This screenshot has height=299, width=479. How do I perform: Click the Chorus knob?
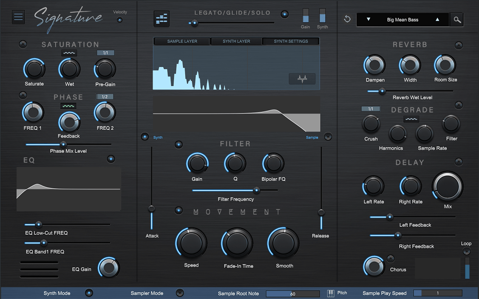pos(374,266)
